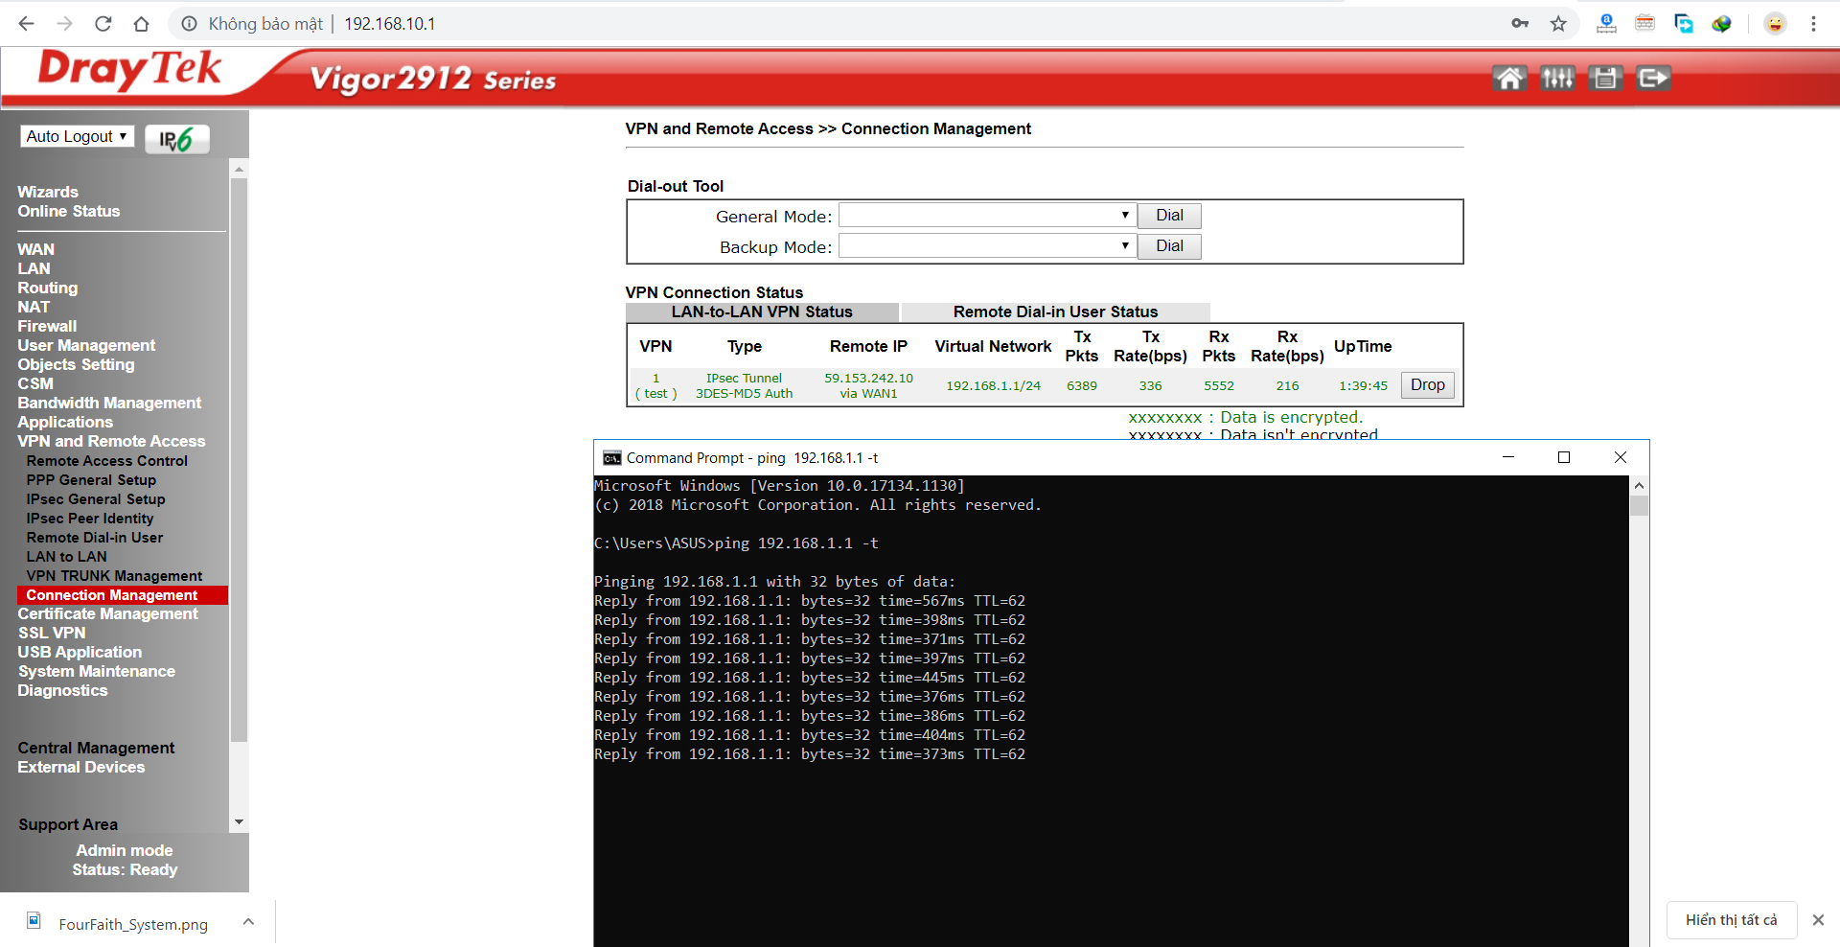The height and width of the screenshot is (947, 1840).
Task: Click the IPv6 icon in sidebar
Action: [176, 139]
